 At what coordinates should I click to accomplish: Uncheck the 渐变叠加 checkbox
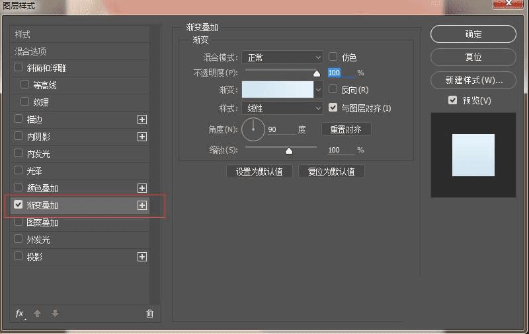tap(19, 205)
